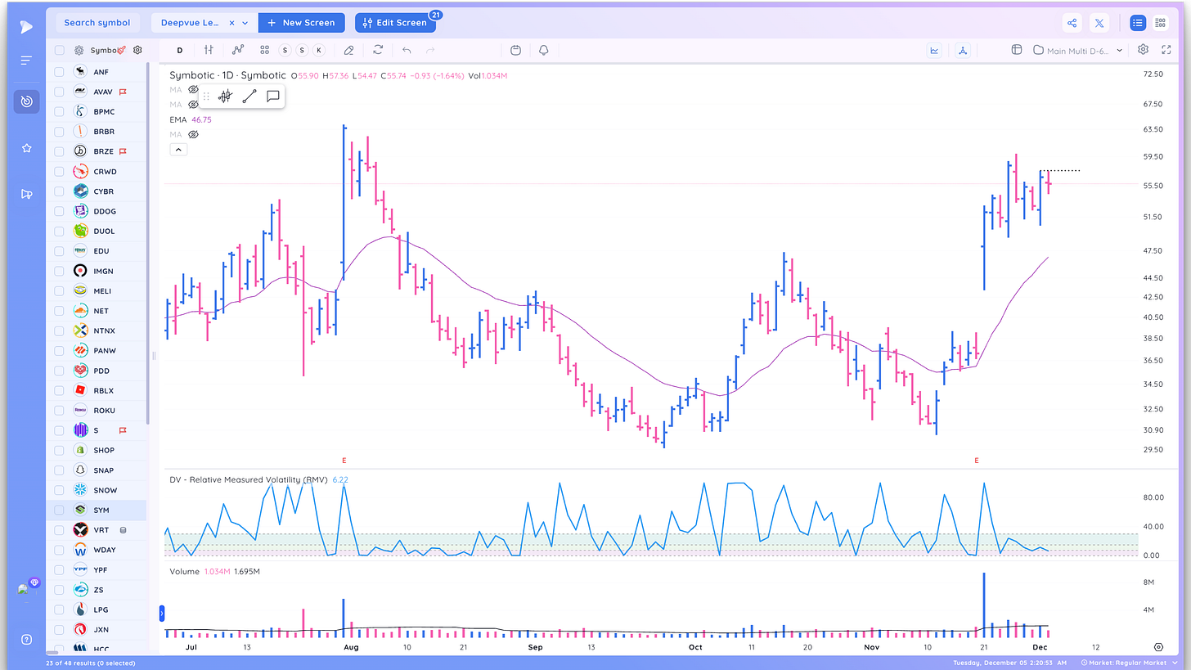Select the screener target icon in sidebar
Image resolution: width=1191 pixels, height=670 pixels.
click(x=26, y=101)
